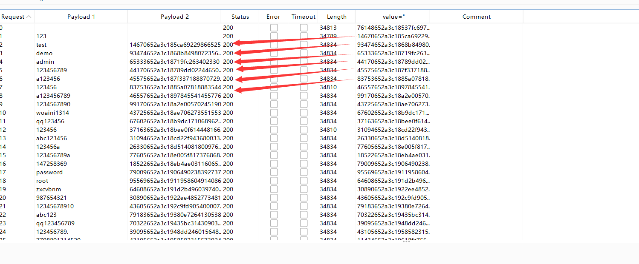Click the Comment column header
639x264 pixels.
477,17
